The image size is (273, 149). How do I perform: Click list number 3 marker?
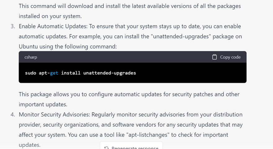pyautogui.click(x=13, y=26)
